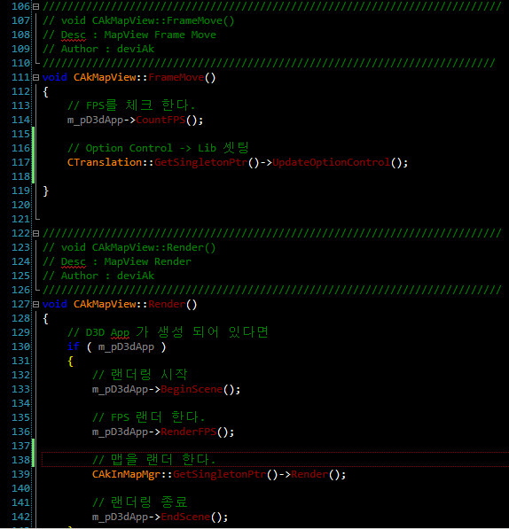Click UpdateOptionControl method call

coord(331,162)
